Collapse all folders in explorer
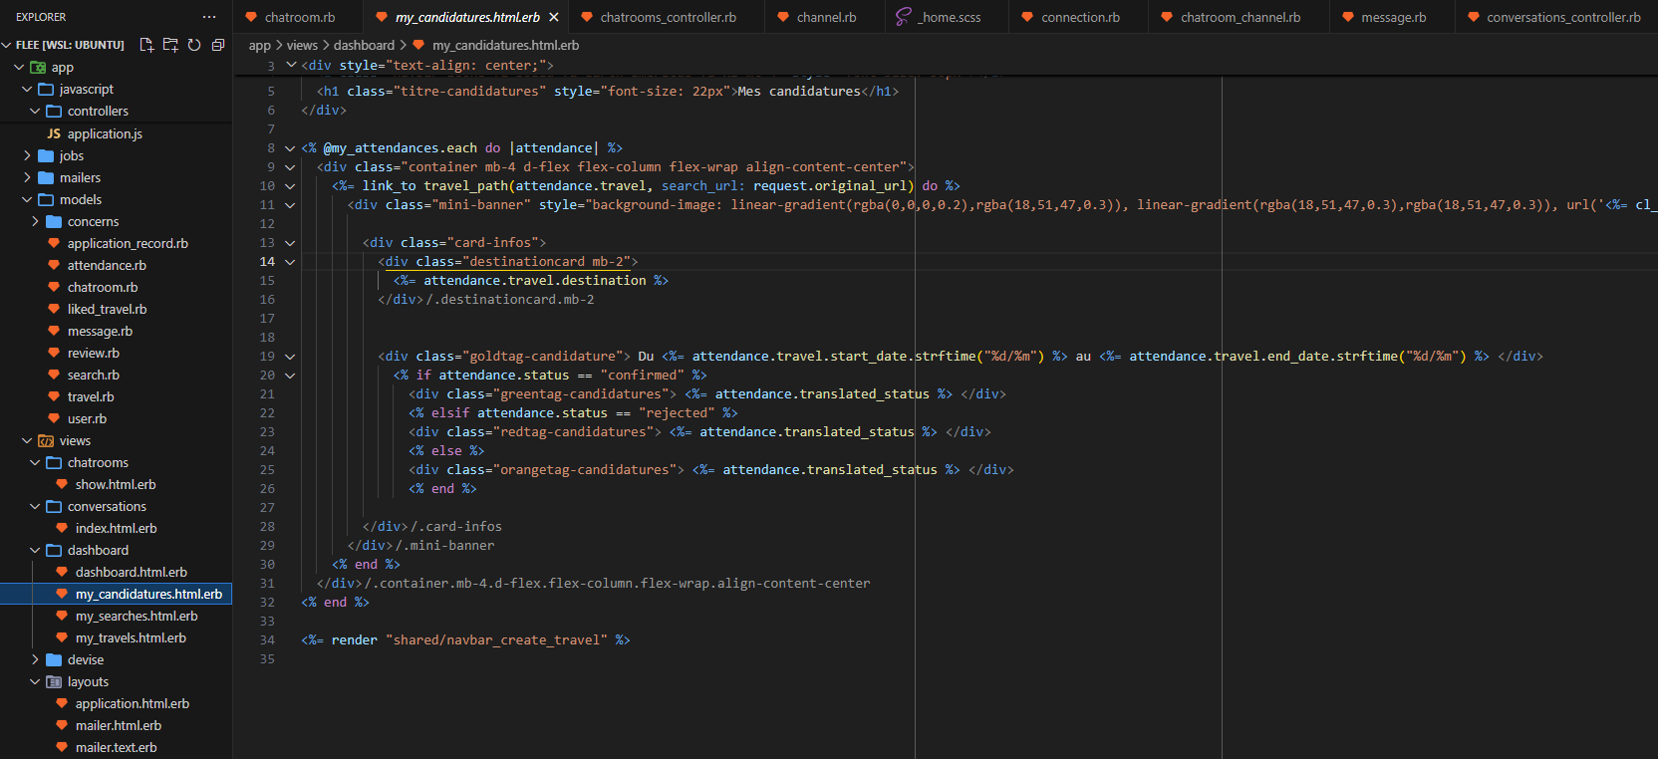Screen dimensions: 1658x759 pyautogui.click(x=218, y=45)
